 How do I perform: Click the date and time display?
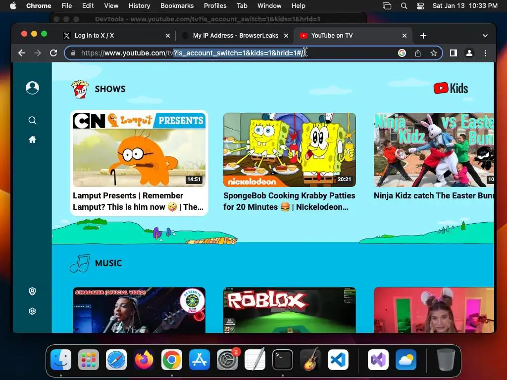(x=465, y=6)
